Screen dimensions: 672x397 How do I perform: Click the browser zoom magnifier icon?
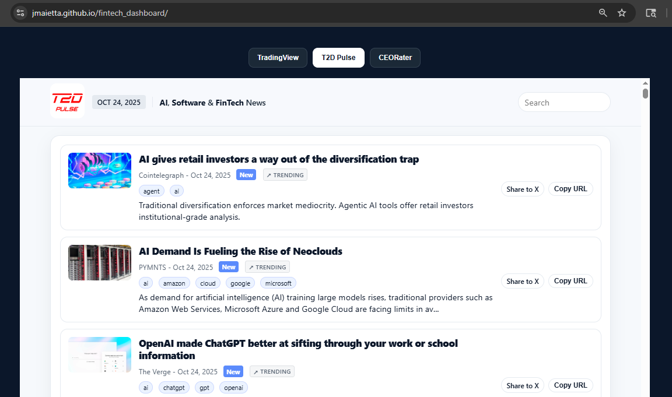pyautogui.click(x=603, y=13)
